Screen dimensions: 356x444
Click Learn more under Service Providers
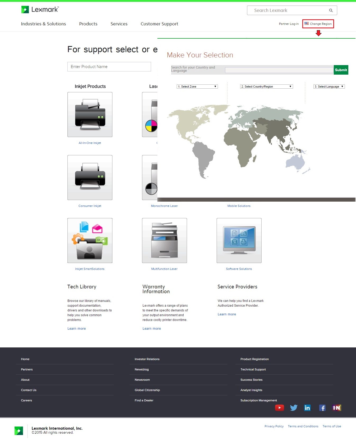[227, 314]
